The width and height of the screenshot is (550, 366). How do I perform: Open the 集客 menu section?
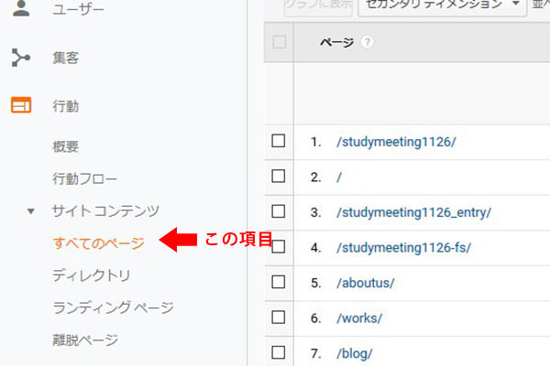(x=66, y=59)
